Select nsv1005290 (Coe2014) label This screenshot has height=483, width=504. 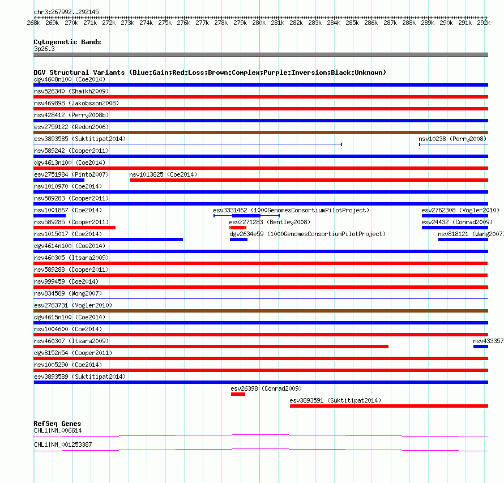68,365
